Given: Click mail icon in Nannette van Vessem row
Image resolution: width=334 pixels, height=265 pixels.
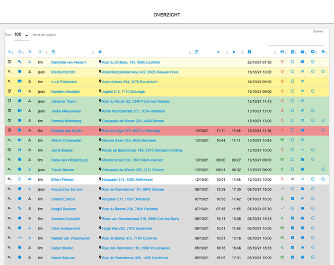Looking at the screenshot, I should pos(302,62).
